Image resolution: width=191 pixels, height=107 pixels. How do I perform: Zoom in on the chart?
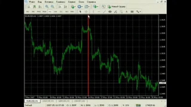point(47,7)
